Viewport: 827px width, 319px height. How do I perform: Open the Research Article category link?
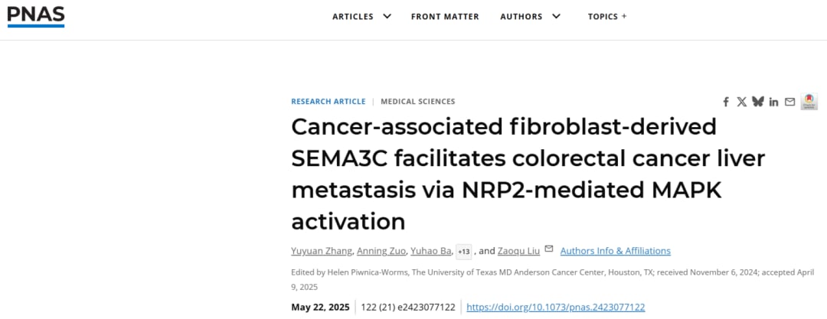click(x=328, y=102)
